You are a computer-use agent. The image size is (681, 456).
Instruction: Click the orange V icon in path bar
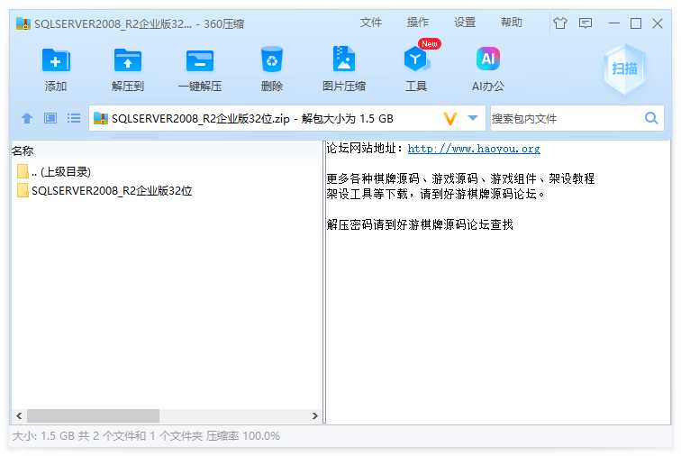coord(450,118)
